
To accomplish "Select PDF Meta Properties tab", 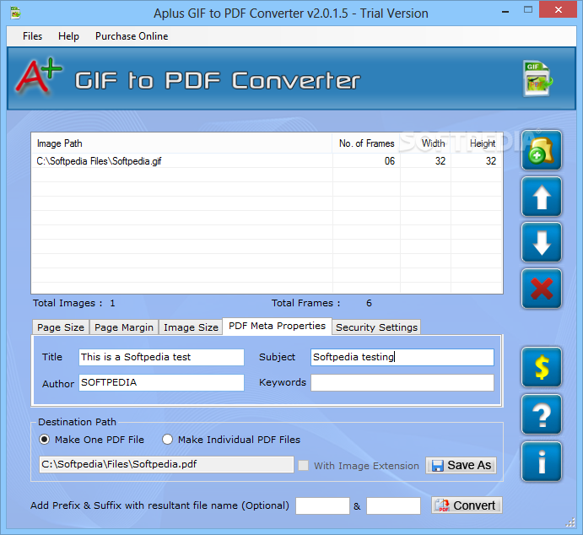I will coord(277,326).
